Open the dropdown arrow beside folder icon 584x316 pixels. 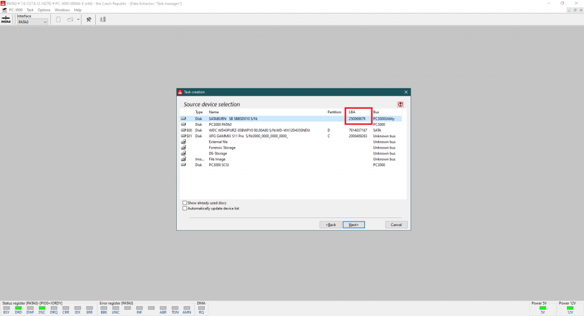78,20
